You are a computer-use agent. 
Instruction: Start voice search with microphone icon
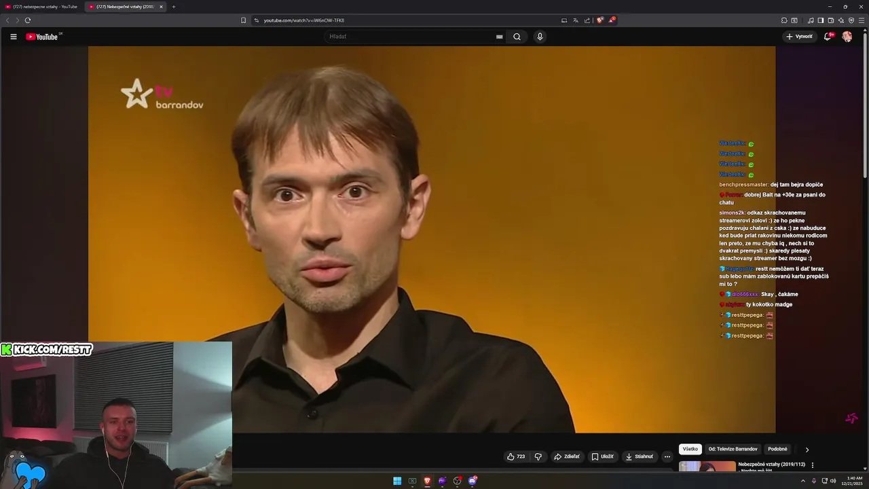coord(540,37)
